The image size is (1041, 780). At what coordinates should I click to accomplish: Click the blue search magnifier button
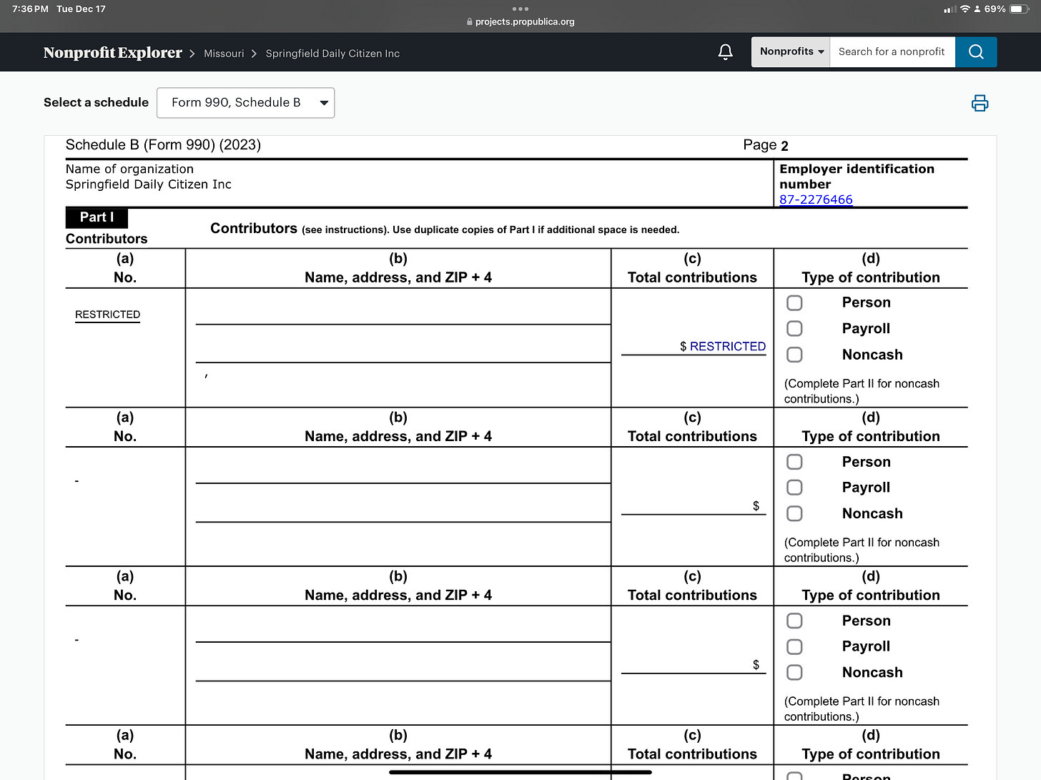pos(976,52)
